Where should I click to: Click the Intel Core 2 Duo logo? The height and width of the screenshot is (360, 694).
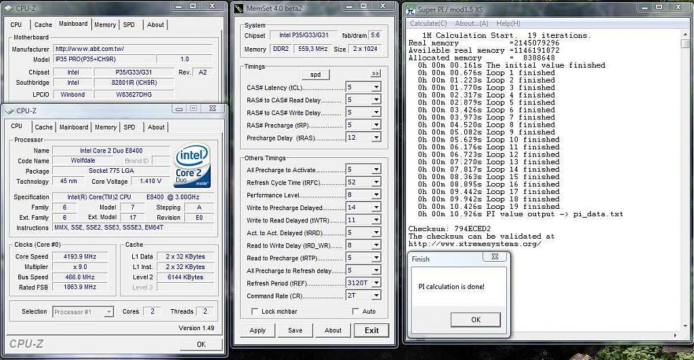pos(192,165)
